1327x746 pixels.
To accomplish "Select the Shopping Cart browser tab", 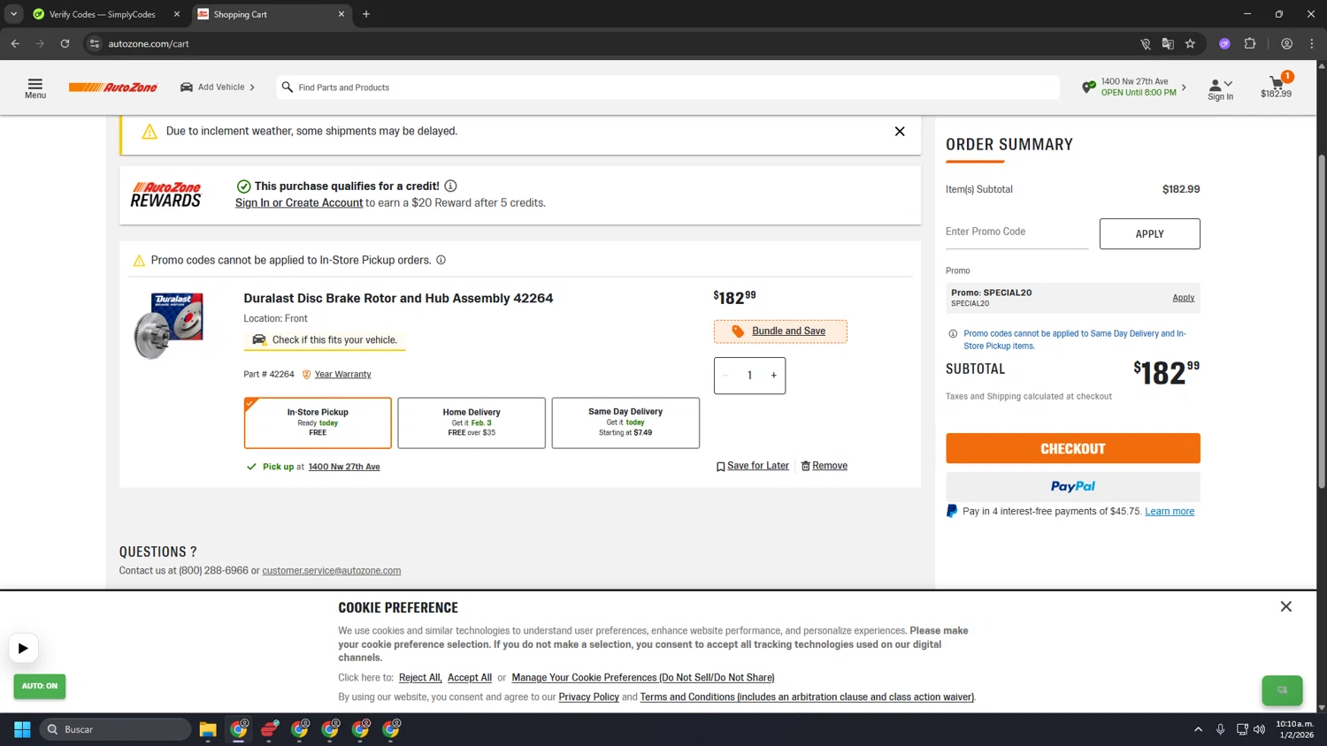I will click(x=265, y=14).
